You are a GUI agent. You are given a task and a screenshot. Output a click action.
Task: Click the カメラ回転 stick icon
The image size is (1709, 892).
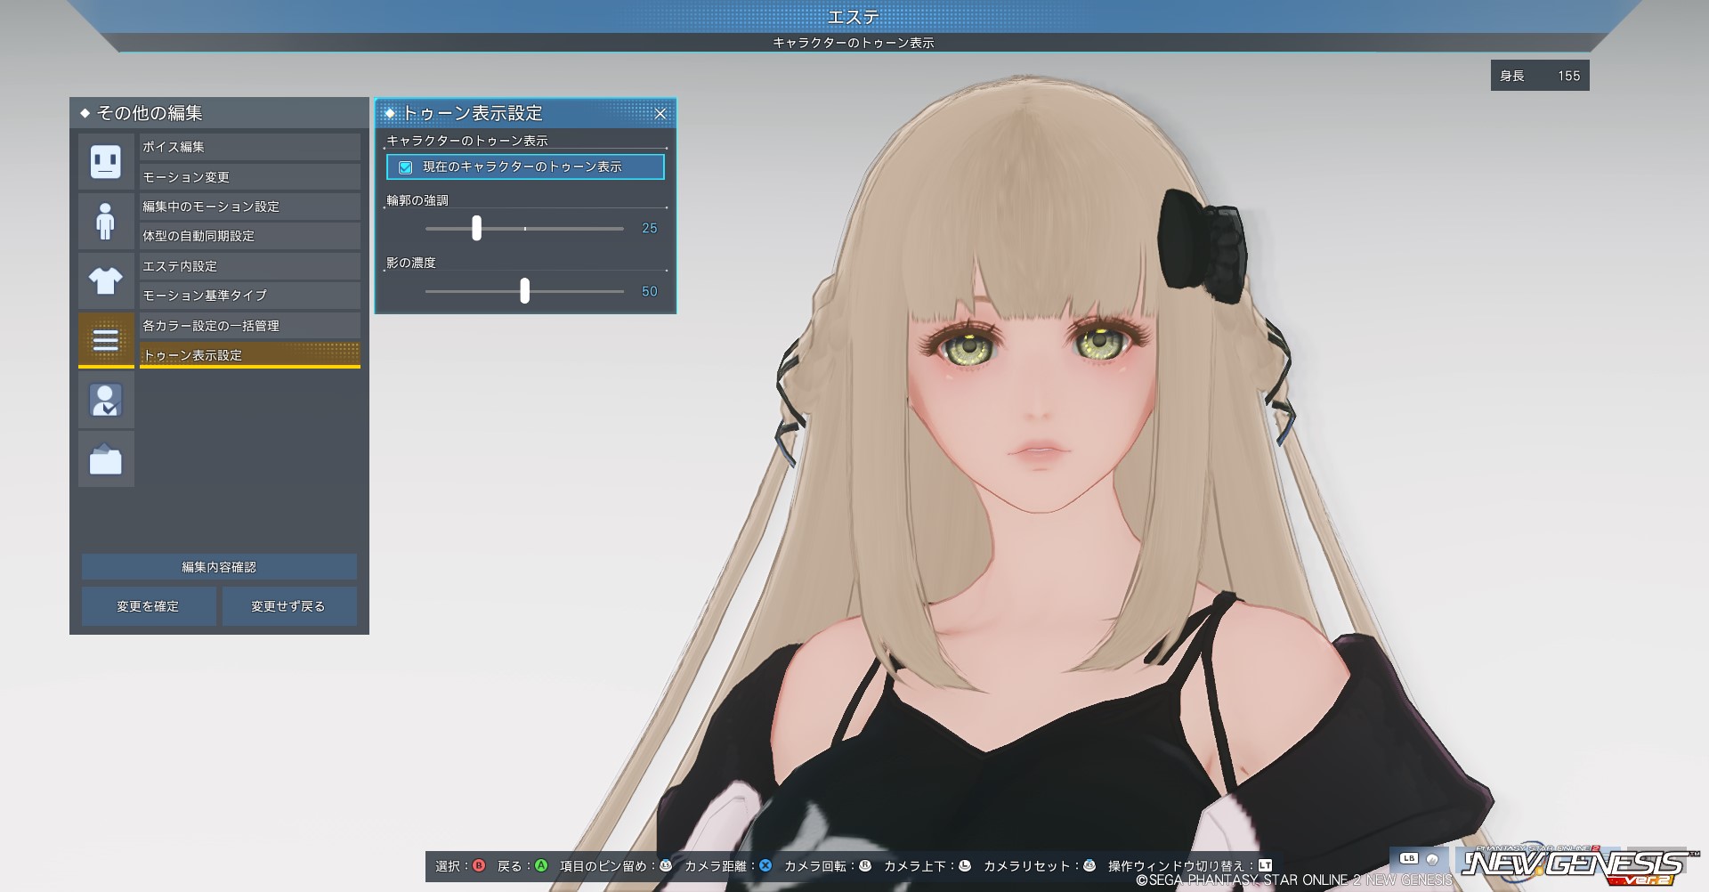pos(865,865)
